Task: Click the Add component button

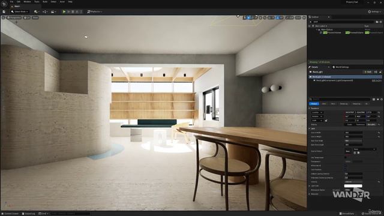Action: pyautogui.click(x=368, y=72)
